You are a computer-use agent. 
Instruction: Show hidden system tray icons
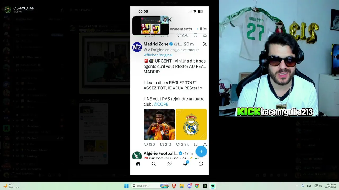pos(297,186)
